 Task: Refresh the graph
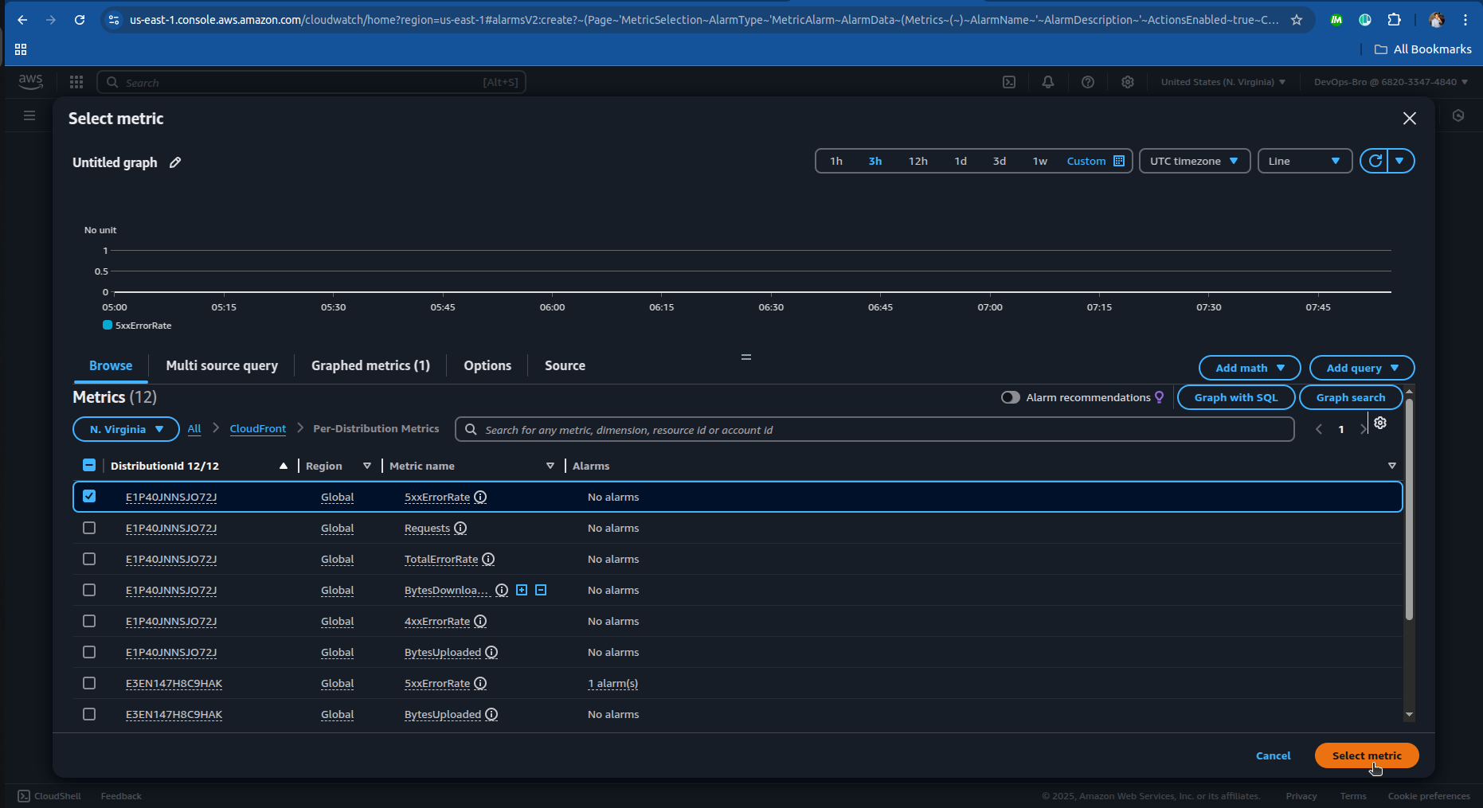pyautogui.click(x=1375, y=161)
